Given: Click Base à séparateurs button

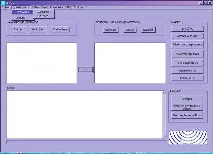Looking at the screenshot, I should 187,63.
